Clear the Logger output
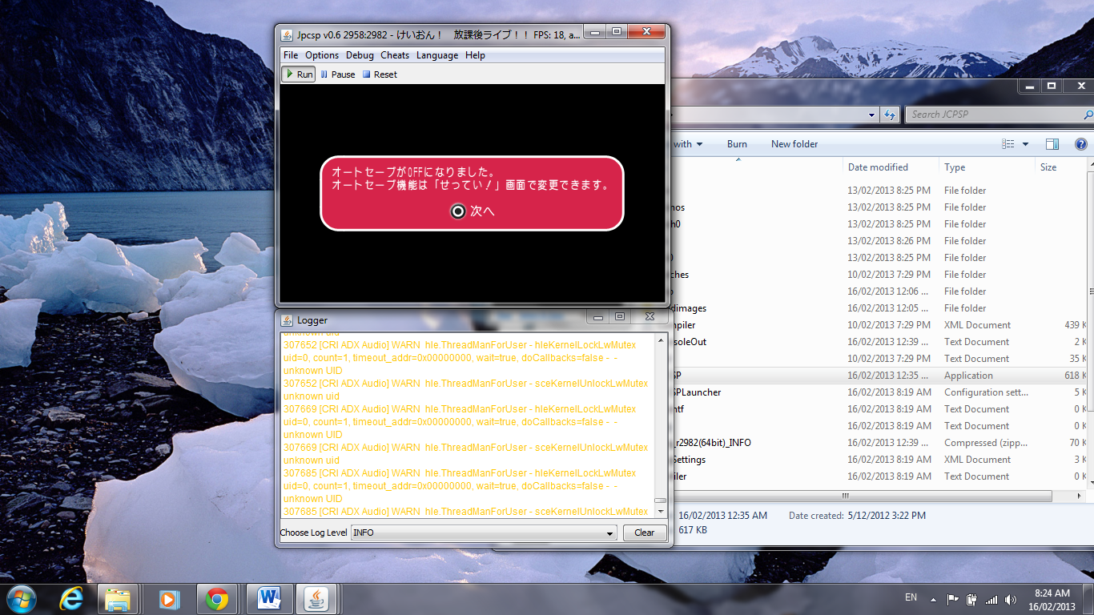The height and width of the screenshot is (615, 1094). click(x=645, y=533)
